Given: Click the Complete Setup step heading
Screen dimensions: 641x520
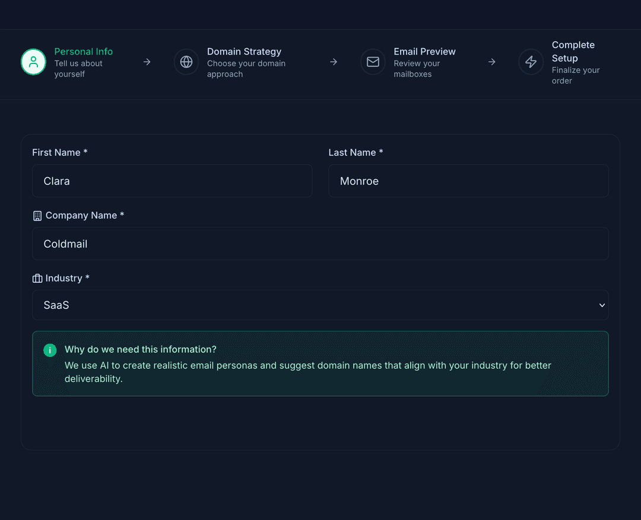Looking at the screenshot, I should pyautogui.click(x=573, y=52).
